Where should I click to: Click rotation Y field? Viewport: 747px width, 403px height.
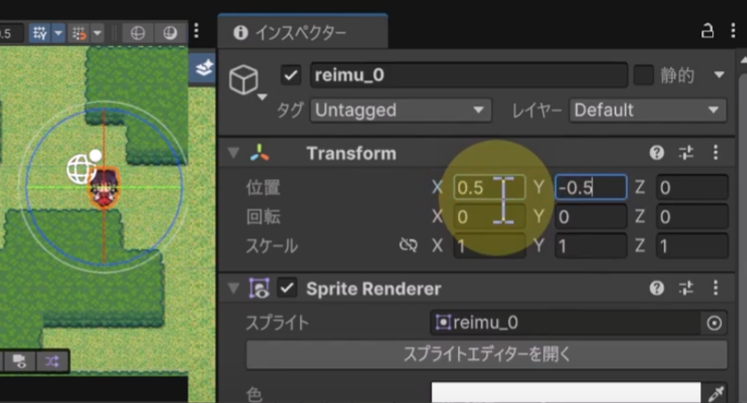click(x=591, y=216)
